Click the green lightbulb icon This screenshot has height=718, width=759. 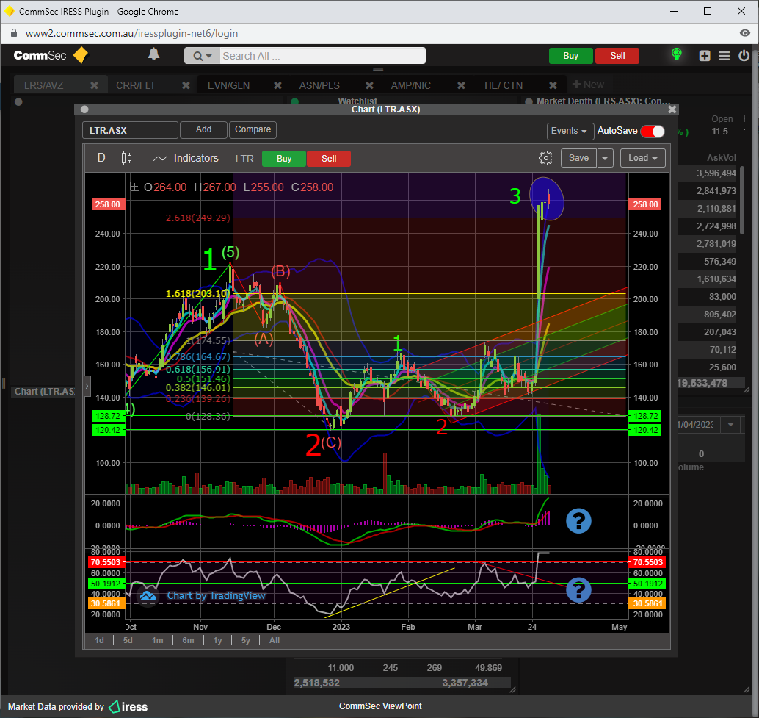click(x=677, y=55)
